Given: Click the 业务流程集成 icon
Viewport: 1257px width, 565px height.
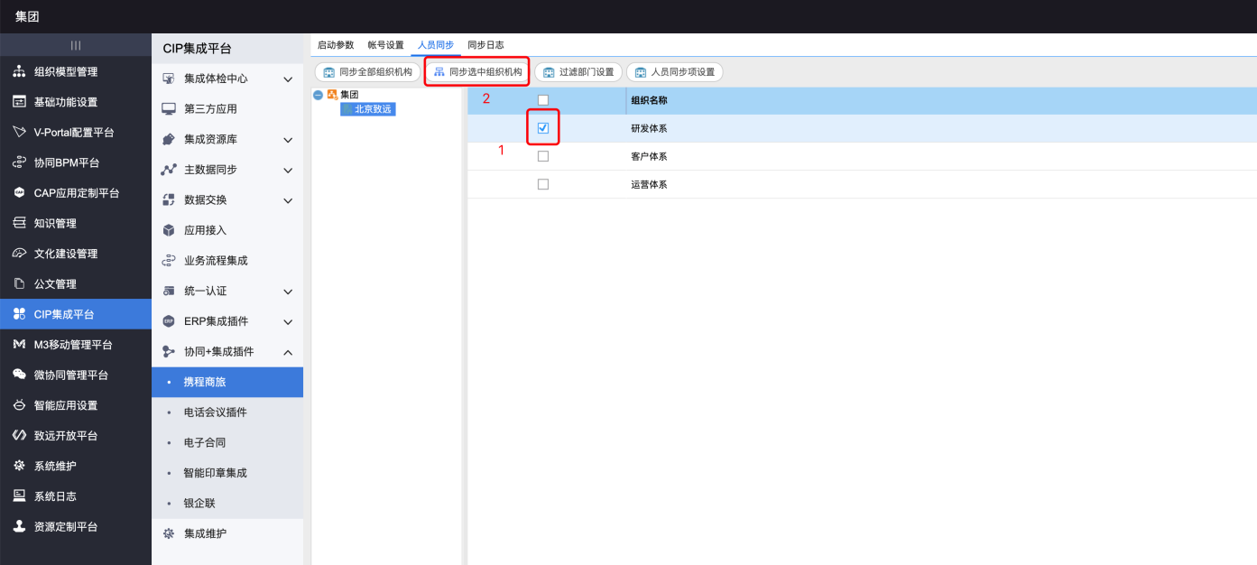Looking at the screenshot, I should coord(168,261).
